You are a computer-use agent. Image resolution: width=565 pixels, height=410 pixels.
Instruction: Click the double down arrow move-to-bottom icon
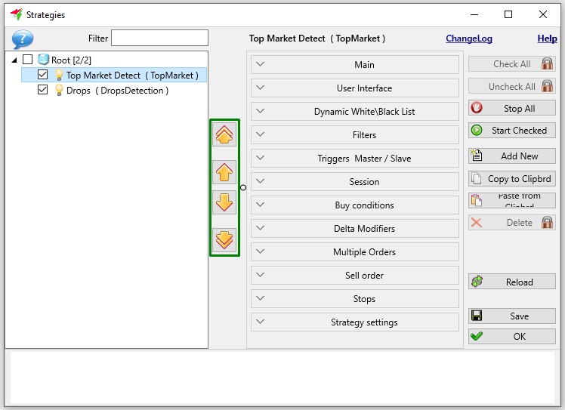pyautogui.click(x=224, y=240)
